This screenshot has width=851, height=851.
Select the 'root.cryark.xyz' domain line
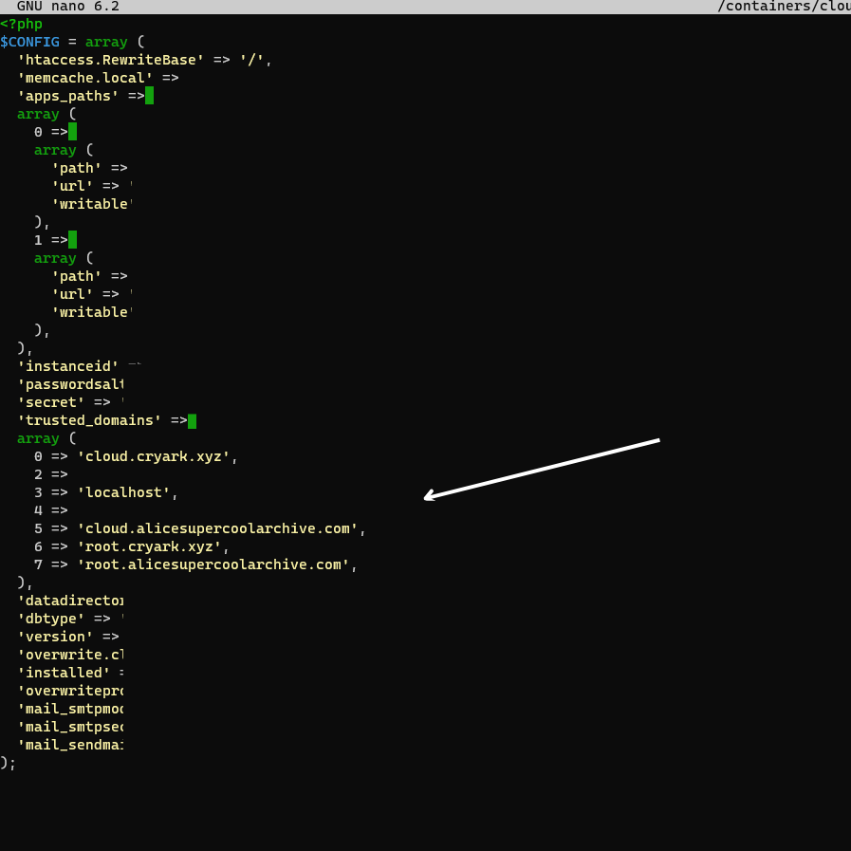[x=149, y=546]
